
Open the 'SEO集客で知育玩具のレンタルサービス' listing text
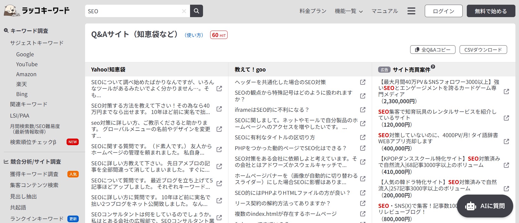point(438,115)
